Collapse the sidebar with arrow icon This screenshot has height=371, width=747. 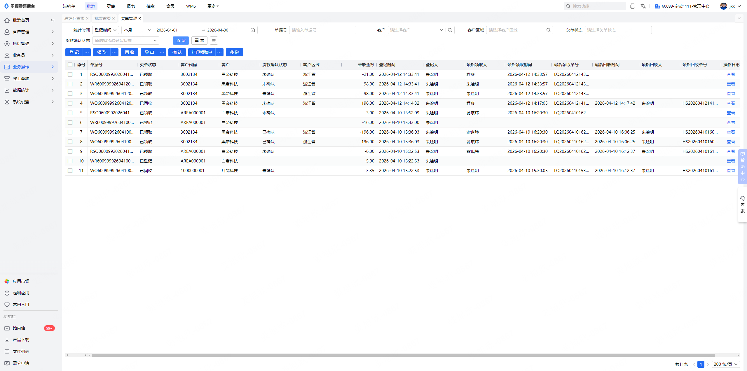[x=53, y=20]
